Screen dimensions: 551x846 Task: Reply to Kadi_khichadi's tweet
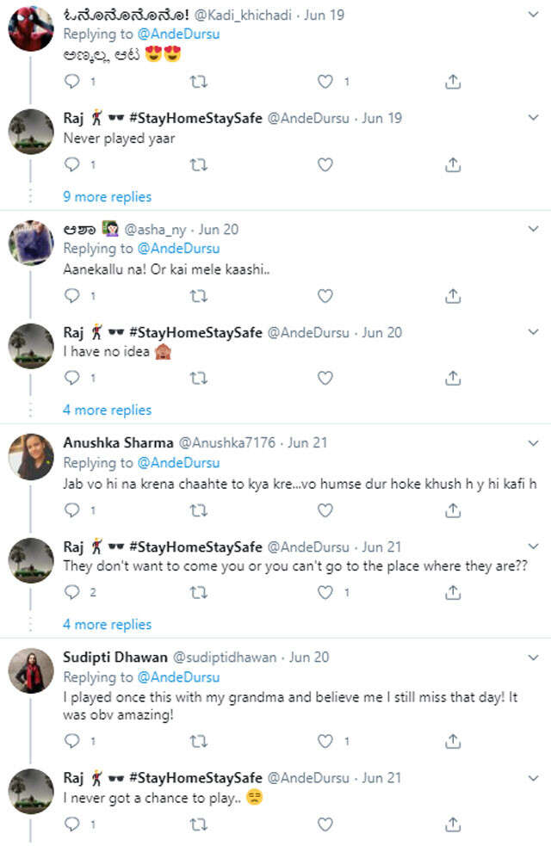pyautogui.click(x=72, y=82)
